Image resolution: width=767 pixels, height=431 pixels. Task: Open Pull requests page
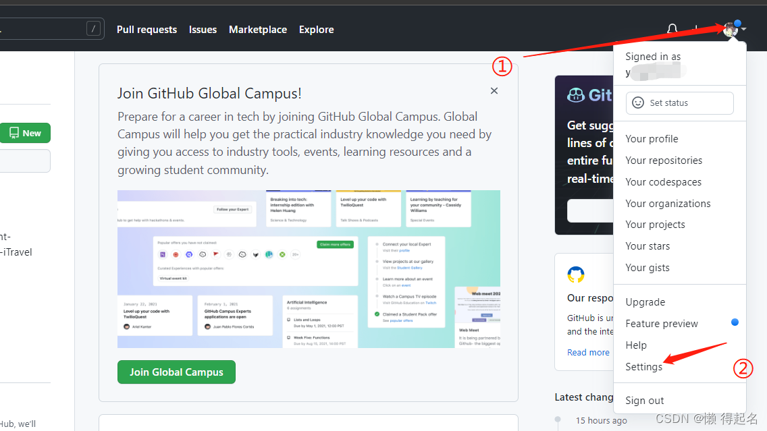147,29
